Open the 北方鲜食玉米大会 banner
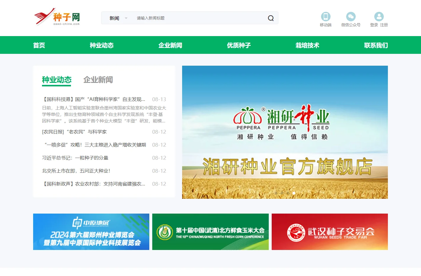Image resolution: width=421 pixels, height=276 pixels. [210, 232]
